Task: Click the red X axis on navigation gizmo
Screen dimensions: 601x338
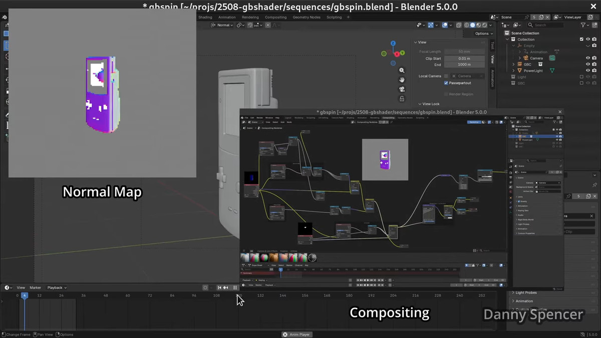Action: [397, 54]
